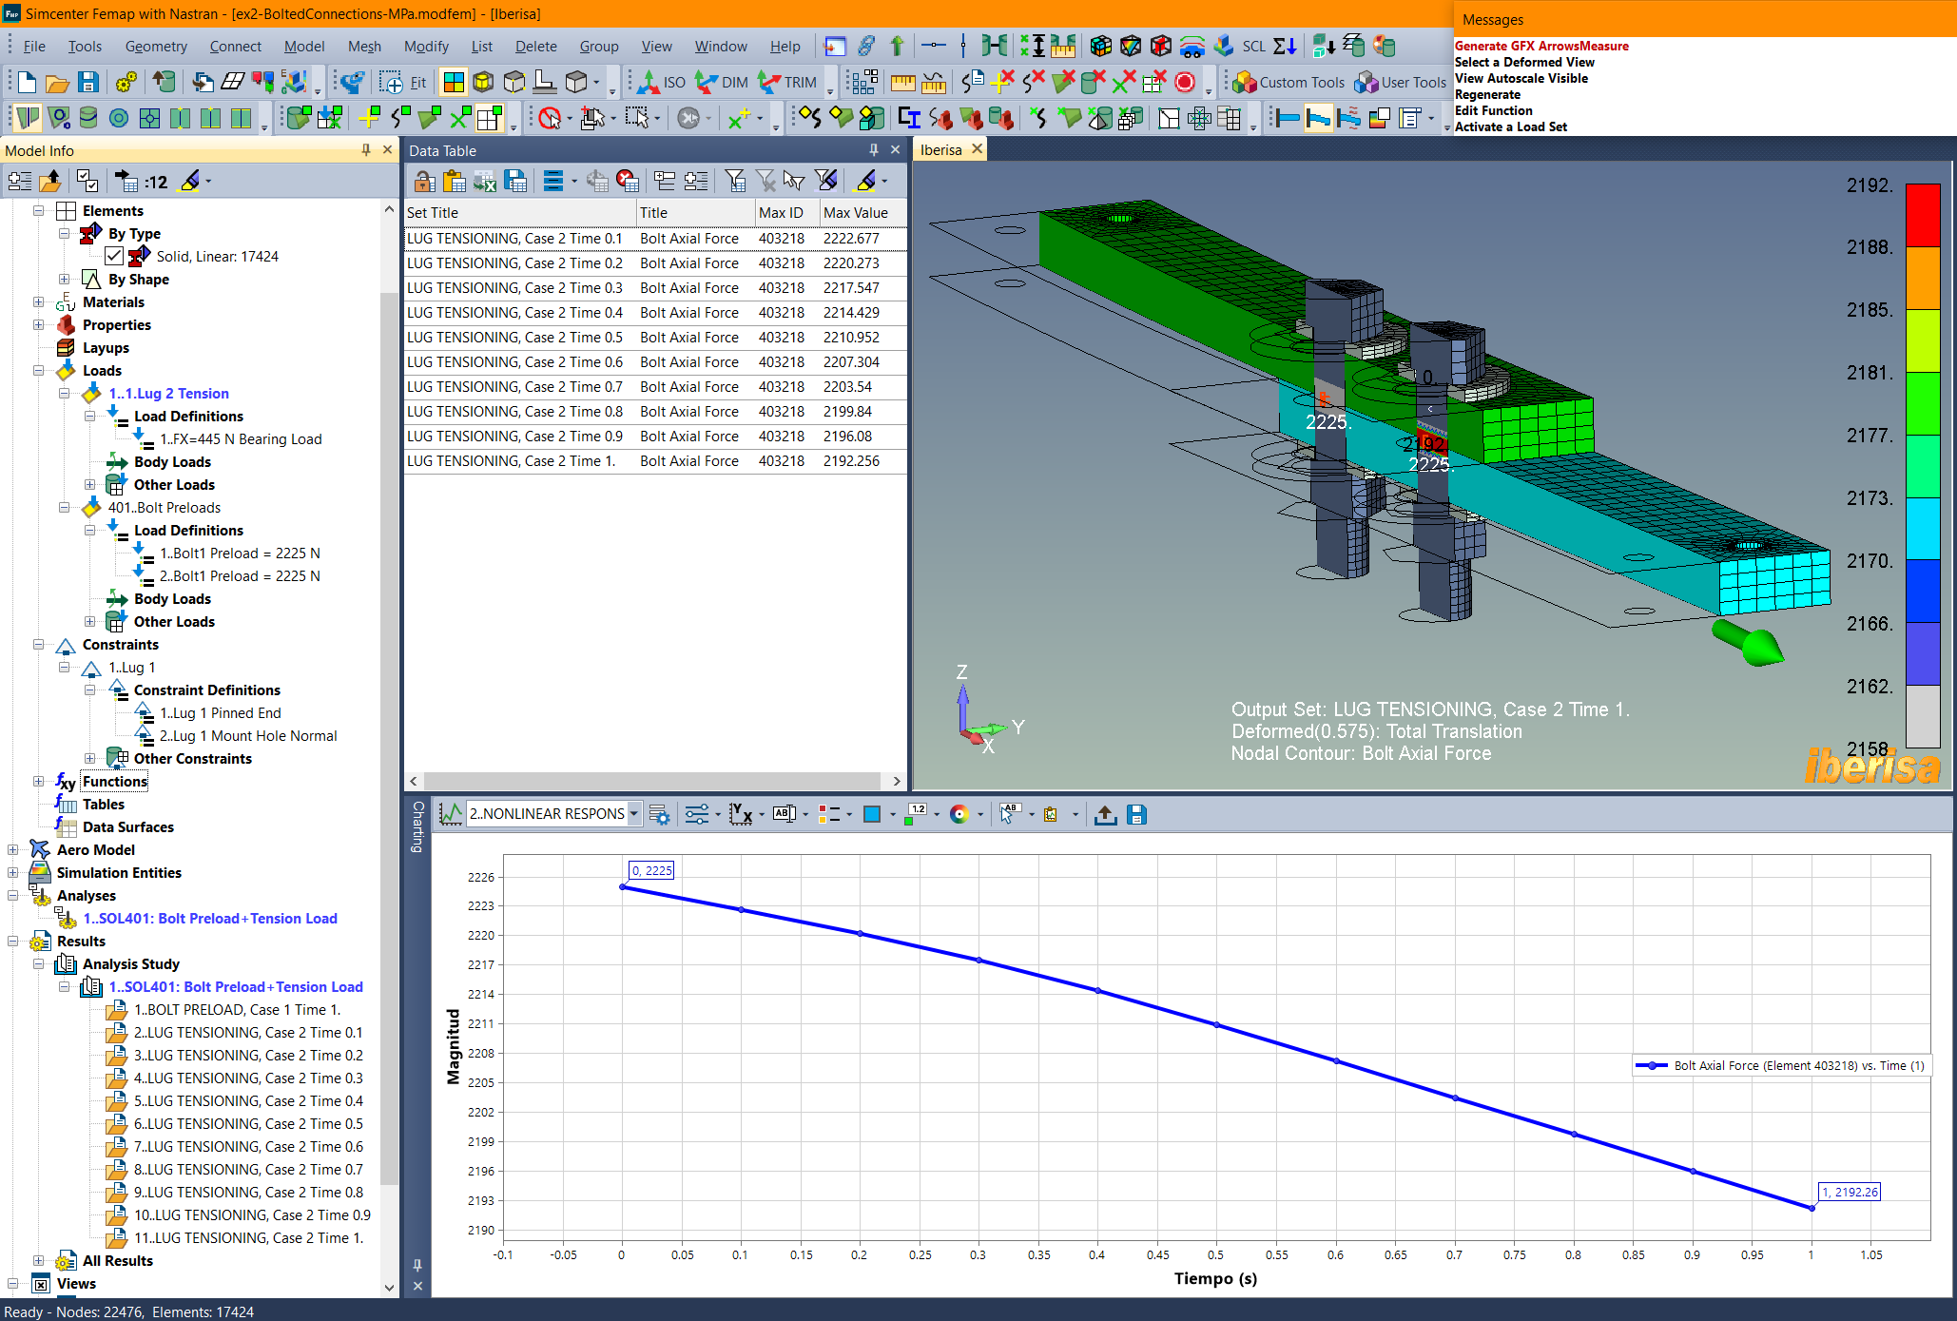This screenshot has width=1957, height=1321.
Task: Select the ISO view orientation tool
Action: click(662, 83)
